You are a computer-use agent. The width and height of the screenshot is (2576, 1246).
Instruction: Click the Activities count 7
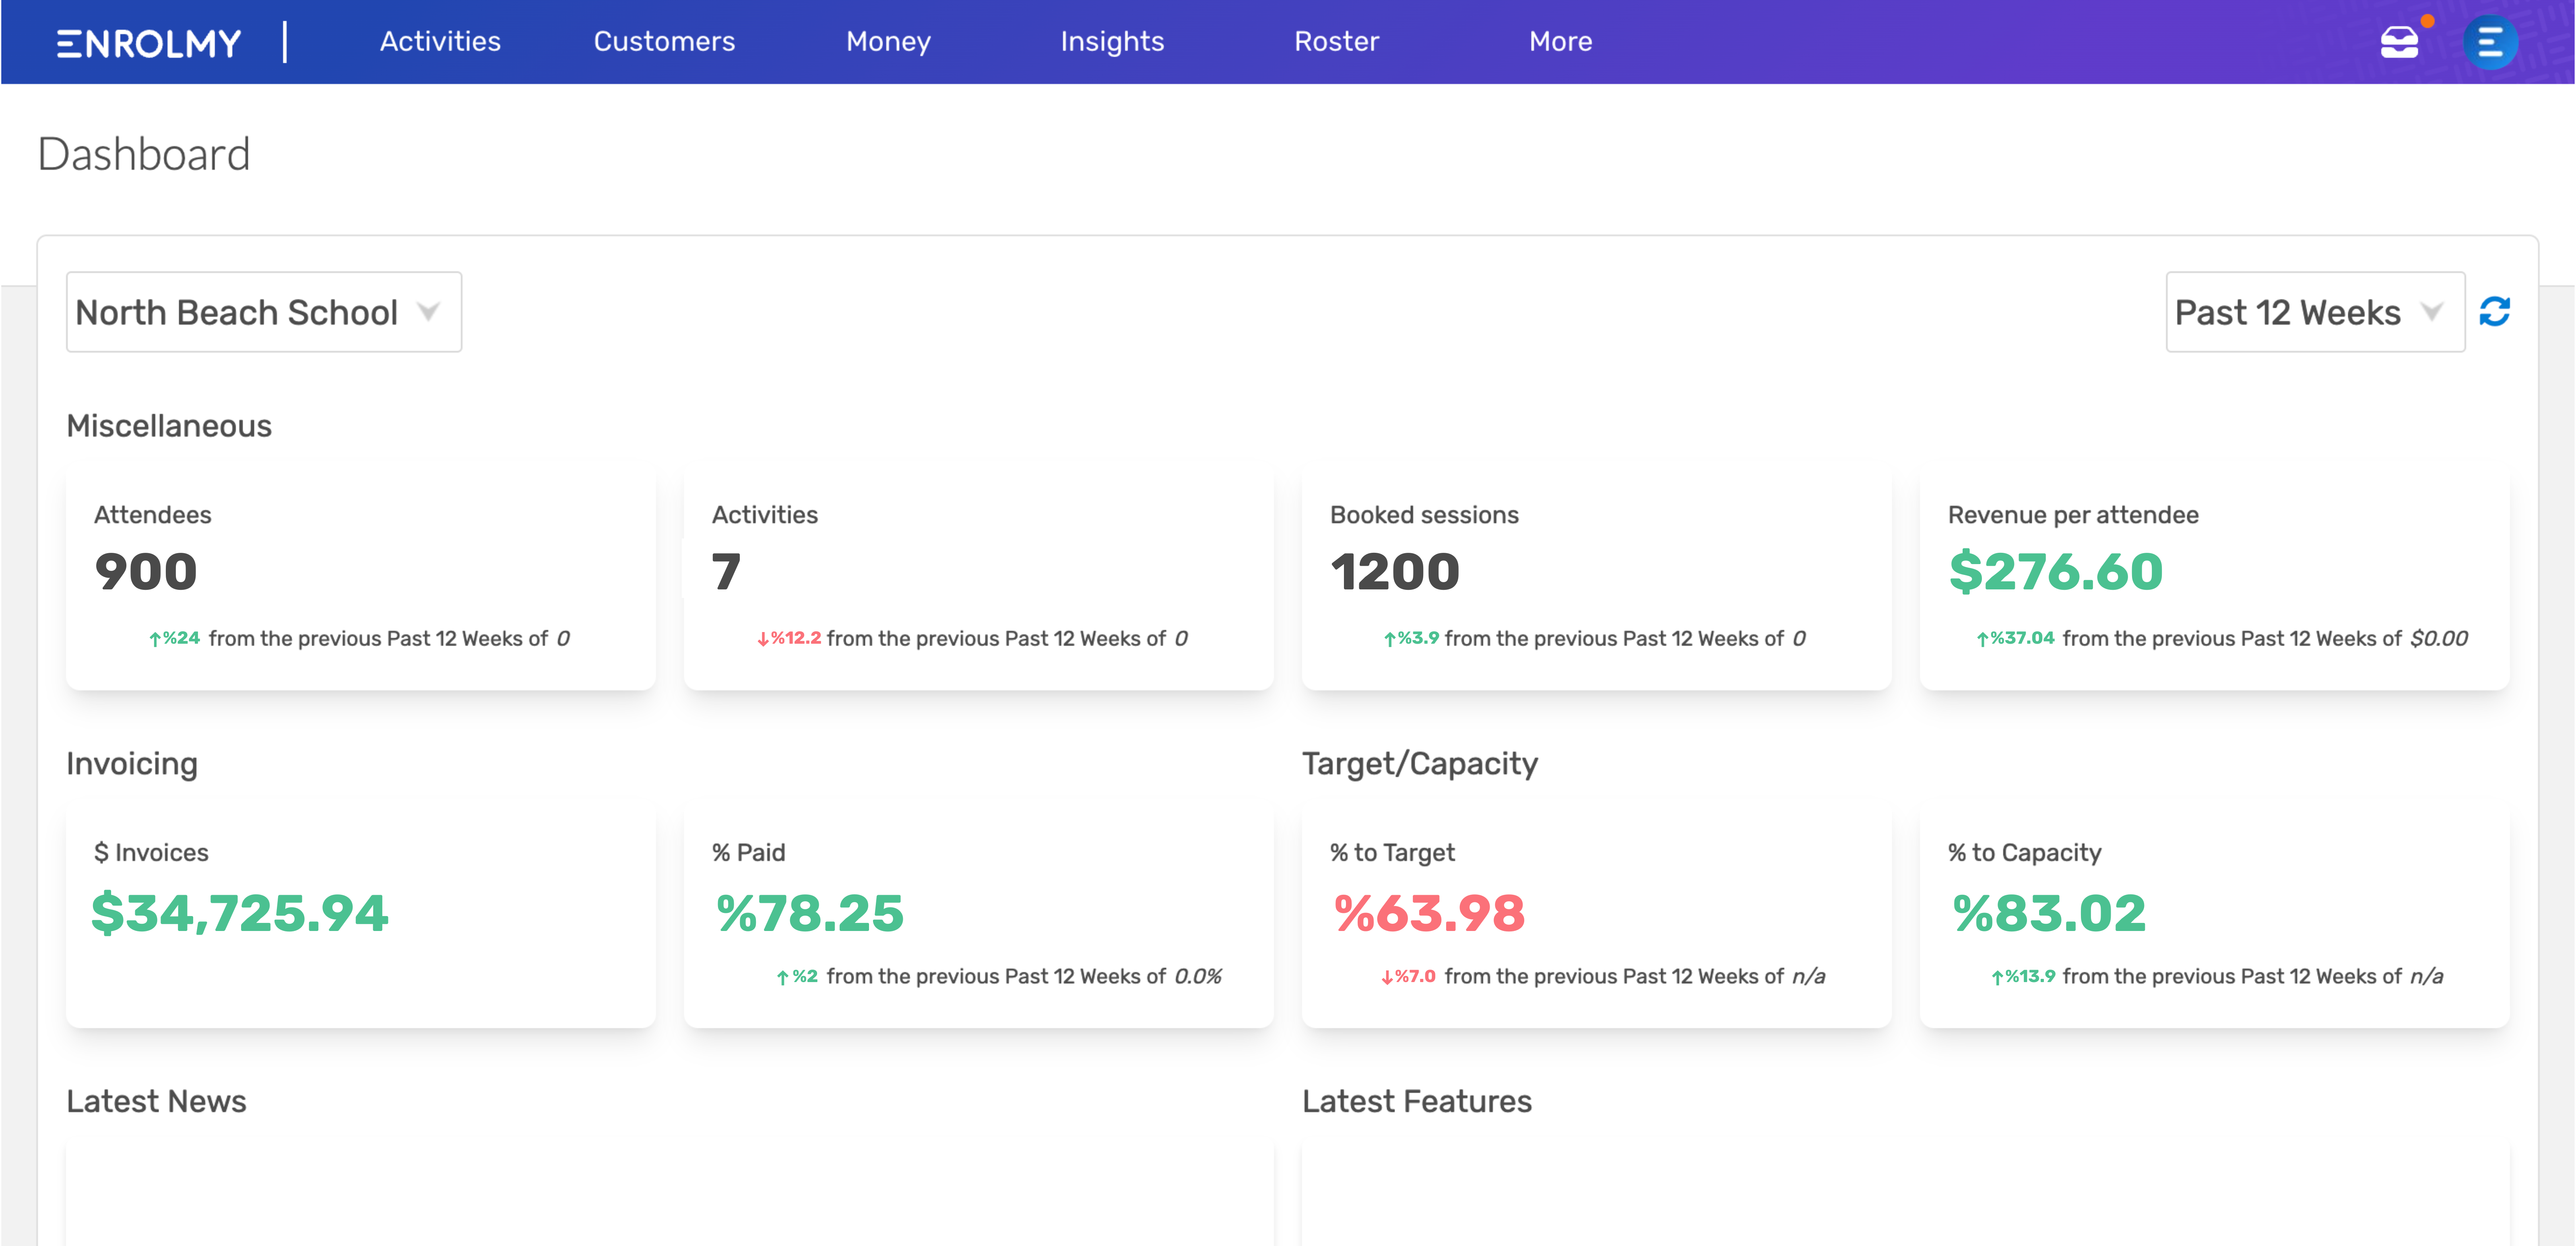click(726, 573)
